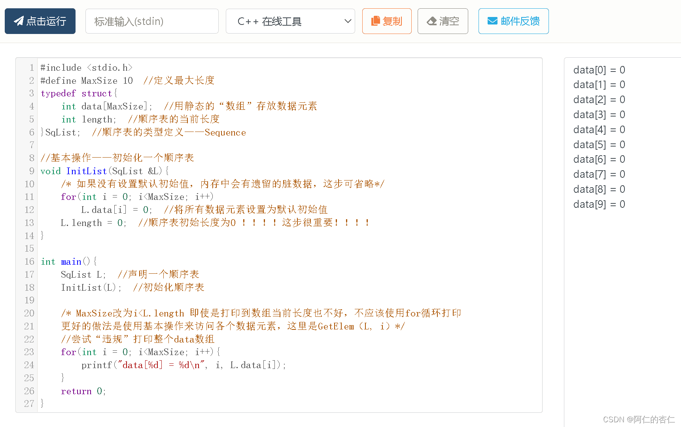Click inside the 标准输入(stdin) input field
This screenshot has width=681, height=427.
pos(152,21)
